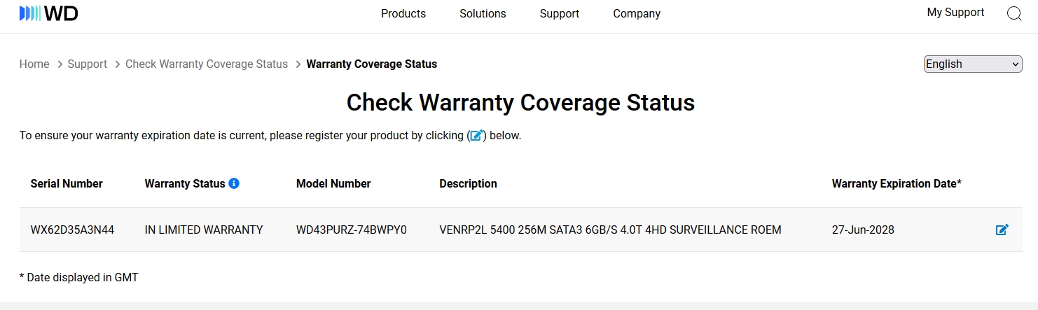Click the WD logo
The image size is (1038, 310).
point(48,13)
